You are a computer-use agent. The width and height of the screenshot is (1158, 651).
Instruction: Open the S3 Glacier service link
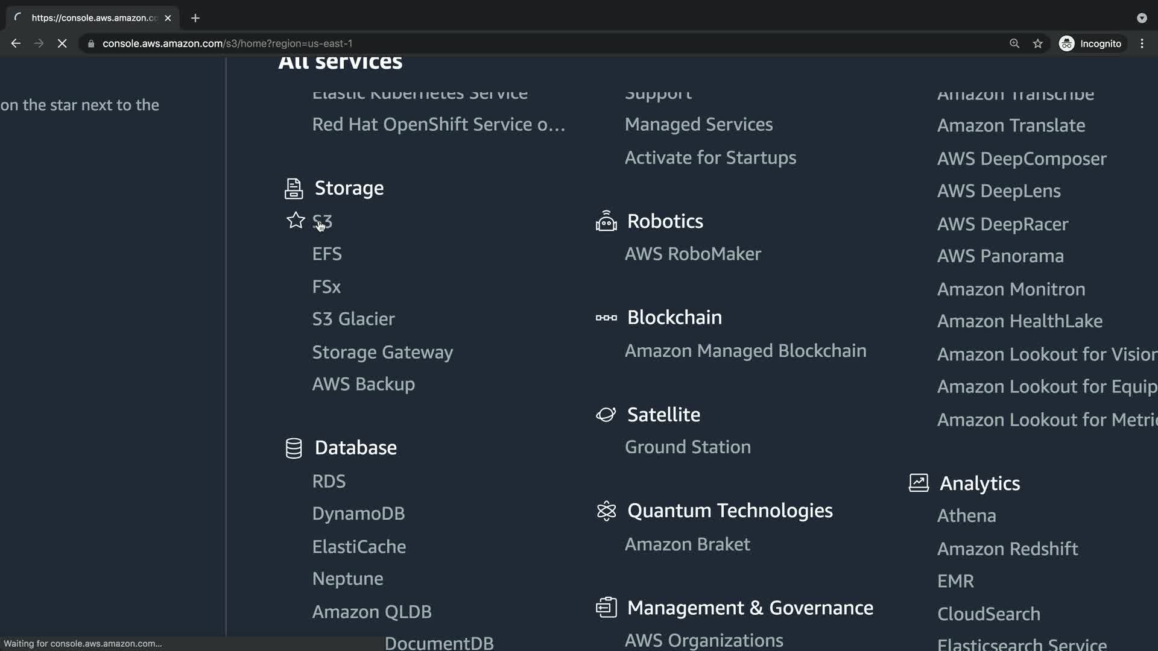pos(353,319)
